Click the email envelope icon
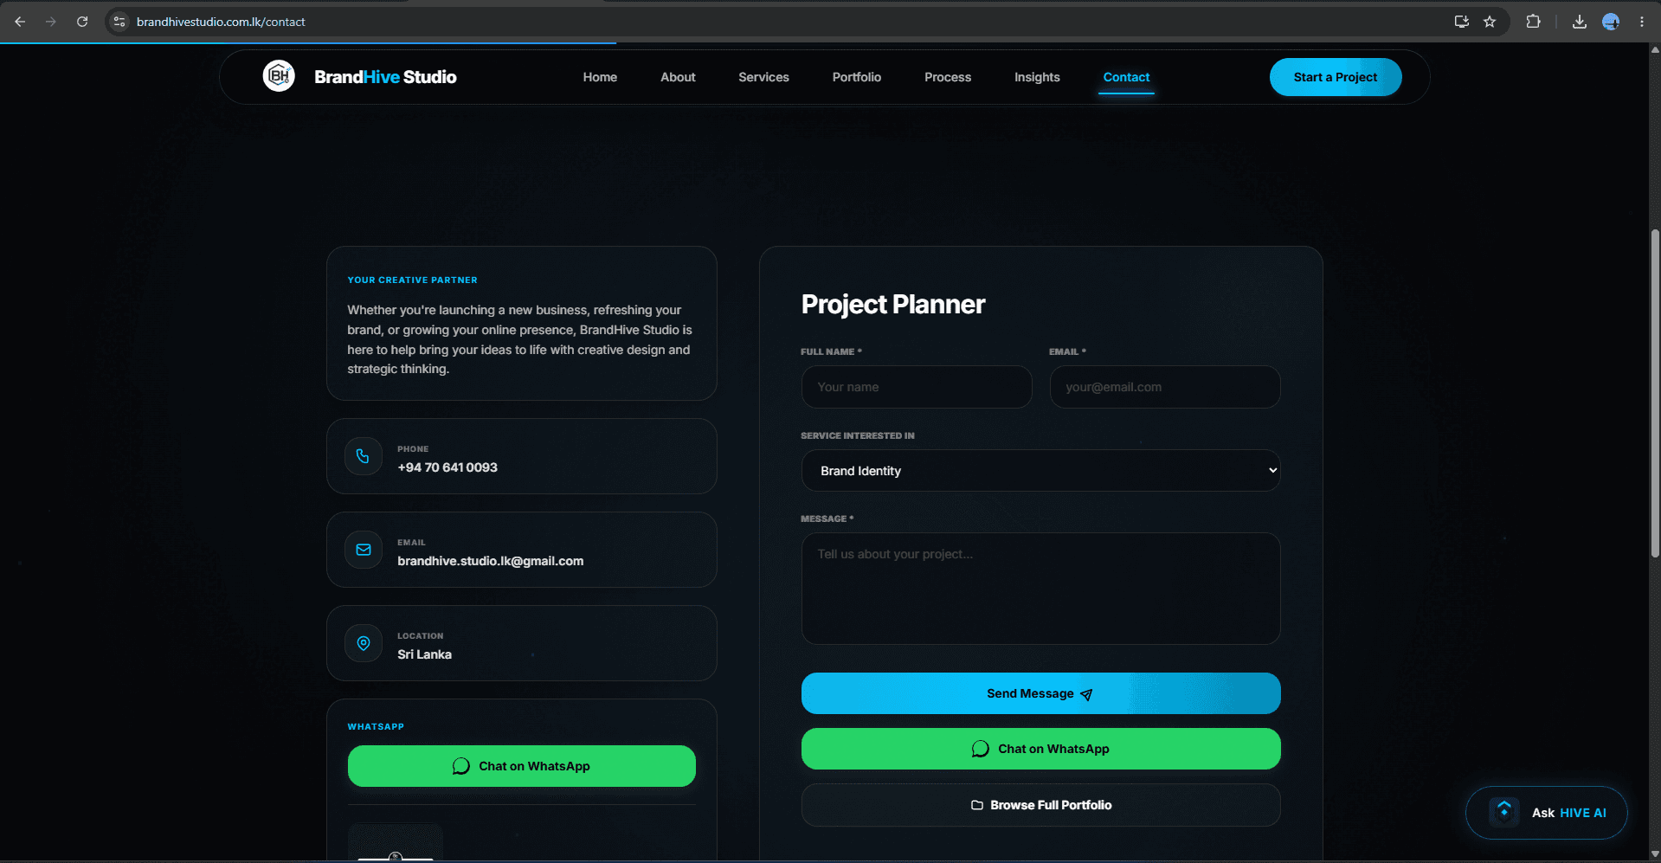The height and width of the screenshot is (863, 1661). [x=364, y=550]
